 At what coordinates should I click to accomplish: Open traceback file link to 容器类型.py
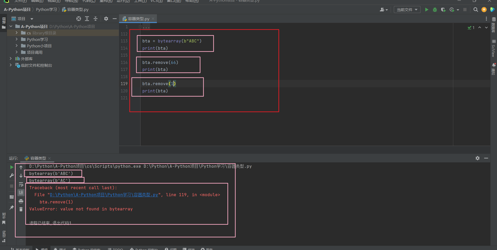point(104,195)
